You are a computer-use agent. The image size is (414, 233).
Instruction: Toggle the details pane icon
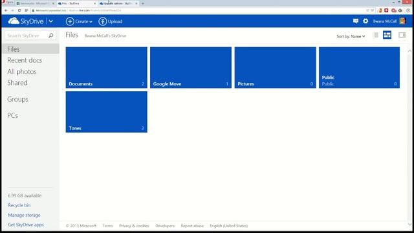[402, 35]
